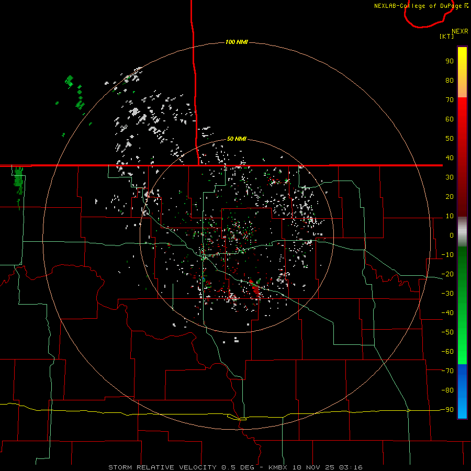Click the 70 value on the velocity scale
Viewport: 471px width, 471px height.
pyautogui.click(x=450, y=100)
